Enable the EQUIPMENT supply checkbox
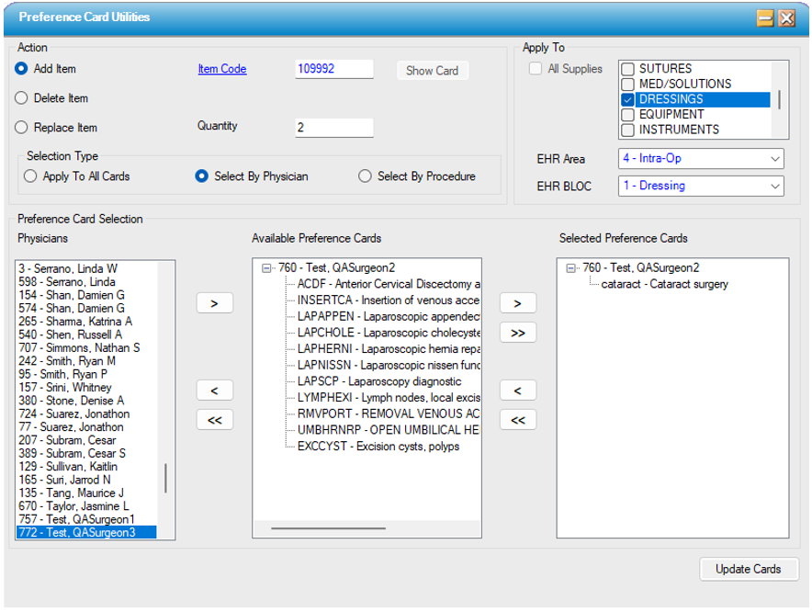812x612 pixels. pos(627,115)
